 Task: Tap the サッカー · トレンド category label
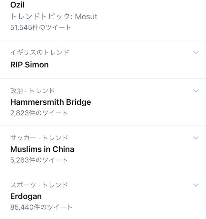coord(39,138)
